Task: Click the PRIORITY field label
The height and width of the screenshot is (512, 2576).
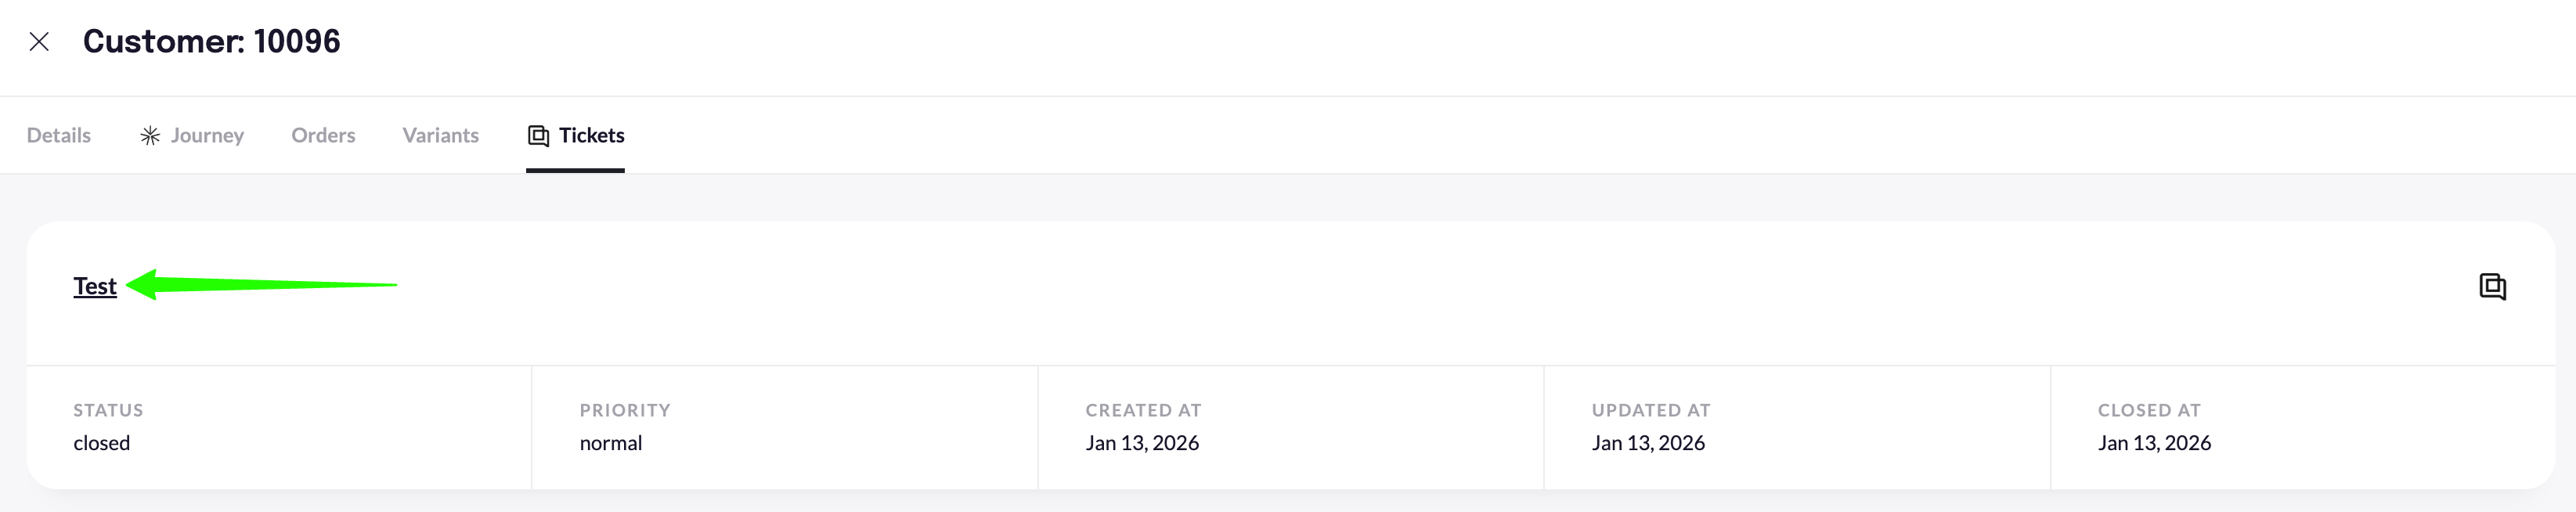Action: (625, 410)
